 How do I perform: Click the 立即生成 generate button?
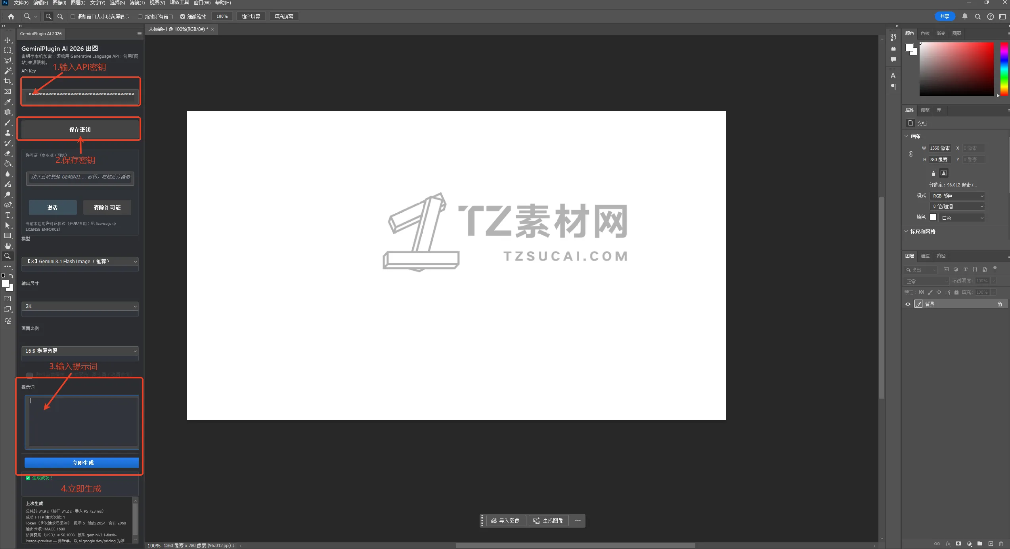82,463
